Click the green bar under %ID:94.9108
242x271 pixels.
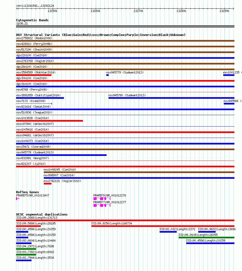point(206,238)
